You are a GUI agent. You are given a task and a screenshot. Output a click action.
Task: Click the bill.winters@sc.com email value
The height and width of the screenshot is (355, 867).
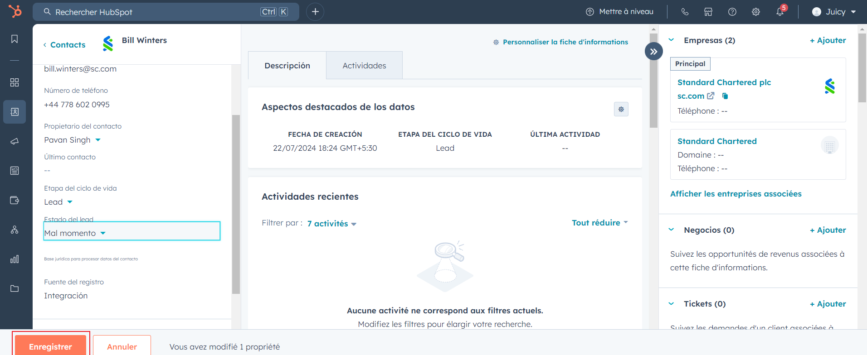(x=80, y=69)
